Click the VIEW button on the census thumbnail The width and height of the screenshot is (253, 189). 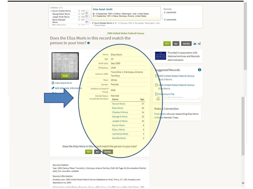(65, 76)
